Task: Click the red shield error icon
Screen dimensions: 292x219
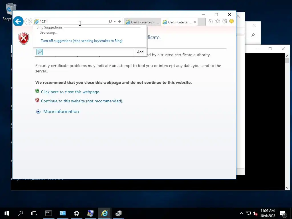Action: click(x=24, y=38)
